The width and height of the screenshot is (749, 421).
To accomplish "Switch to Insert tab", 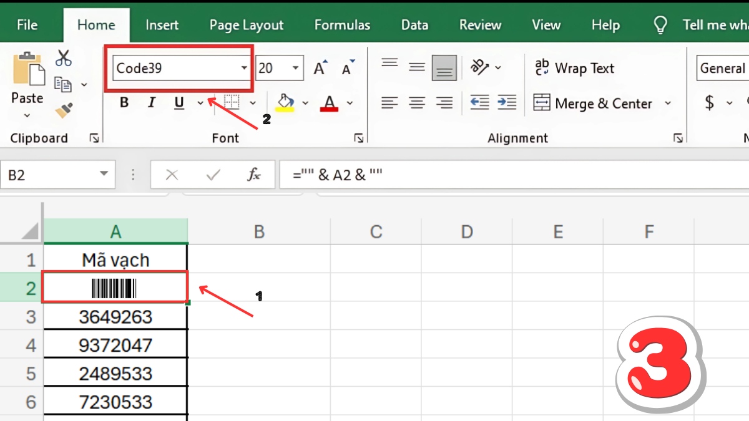I will [162, 25].
